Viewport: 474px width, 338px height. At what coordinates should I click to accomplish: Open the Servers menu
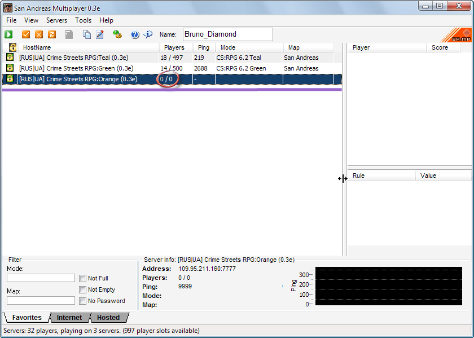click(x=56, y=20)
